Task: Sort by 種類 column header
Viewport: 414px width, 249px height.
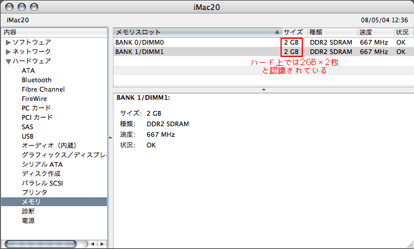Action: (x=333, y=32)
